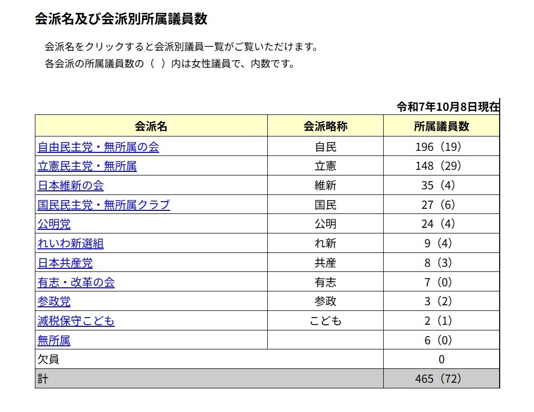Image resolution: width=534 pixels, height=412 pixels.
Task: Click the 欠員 row label
Action: pyautogui.click(x=48, y=359)
